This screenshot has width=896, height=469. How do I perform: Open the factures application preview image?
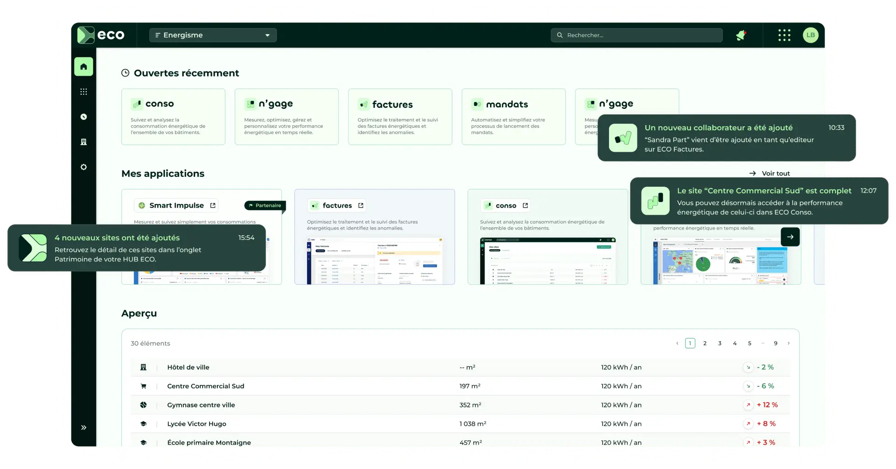375,260
